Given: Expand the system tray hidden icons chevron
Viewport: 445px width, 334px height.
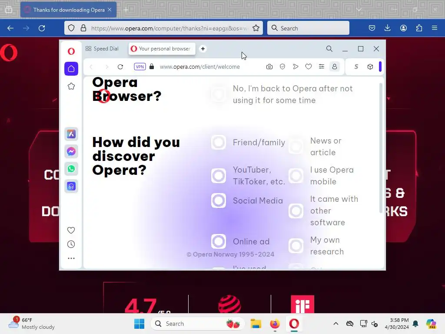Looking at the screenshot, I should coord(336,324).
